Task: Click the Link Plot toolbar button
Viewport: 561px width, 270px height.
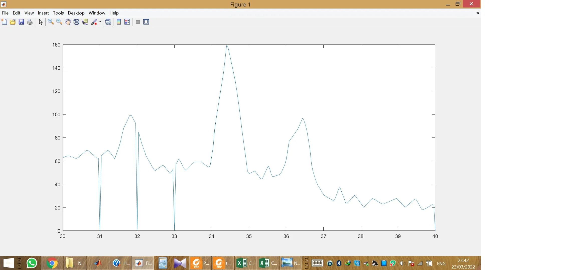Action: [x=108, y=22]
